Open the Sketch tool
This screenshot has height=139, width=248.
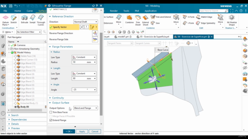tap(14, 19)
